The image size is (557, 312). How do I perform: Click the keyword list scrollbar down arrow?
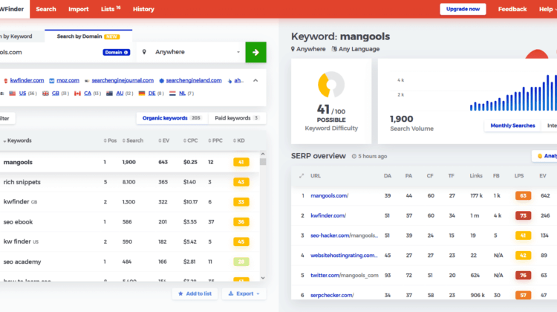tap(263, 278)
